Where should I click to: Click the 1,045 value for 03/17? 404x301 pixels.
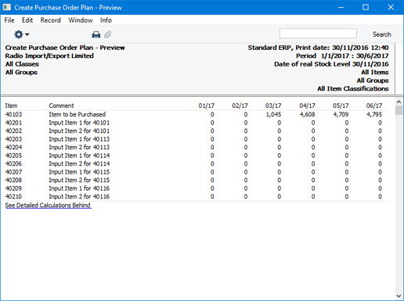pos(273,114)
